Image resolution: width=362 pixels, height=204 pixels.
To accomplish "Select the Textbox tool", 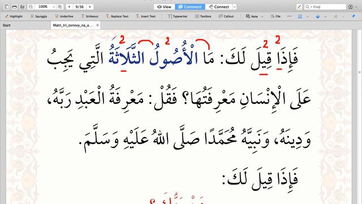I will [x=203, y=16].
